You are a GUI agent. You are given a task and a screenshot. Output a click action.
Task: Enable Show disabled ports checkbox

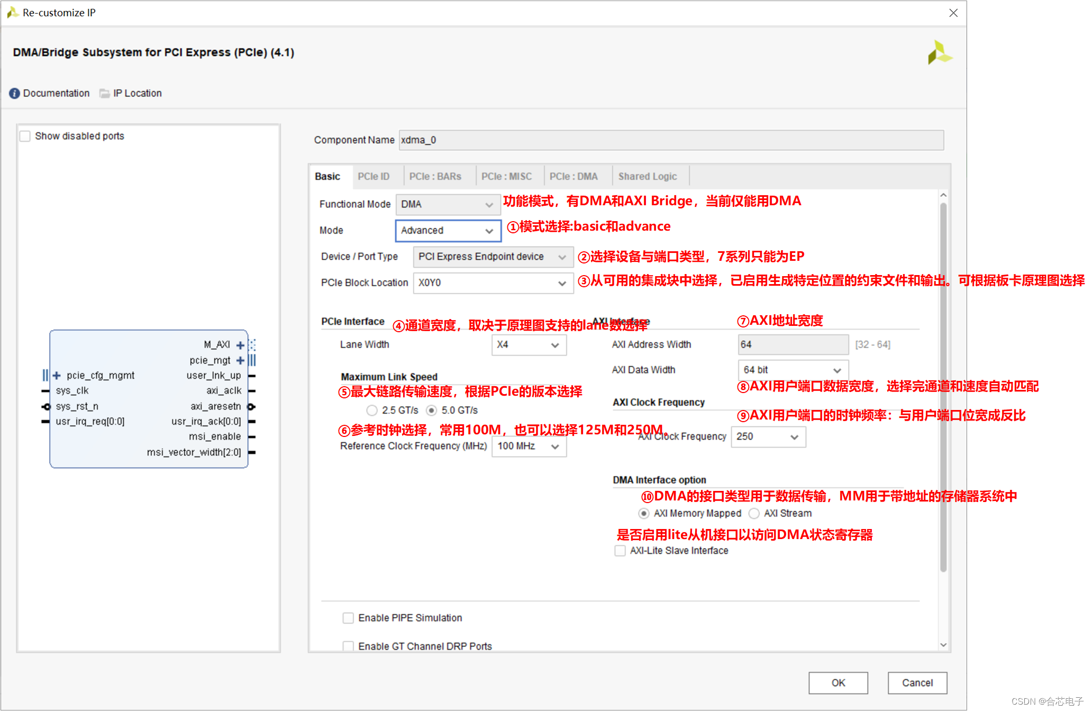(x=25, y=136)
